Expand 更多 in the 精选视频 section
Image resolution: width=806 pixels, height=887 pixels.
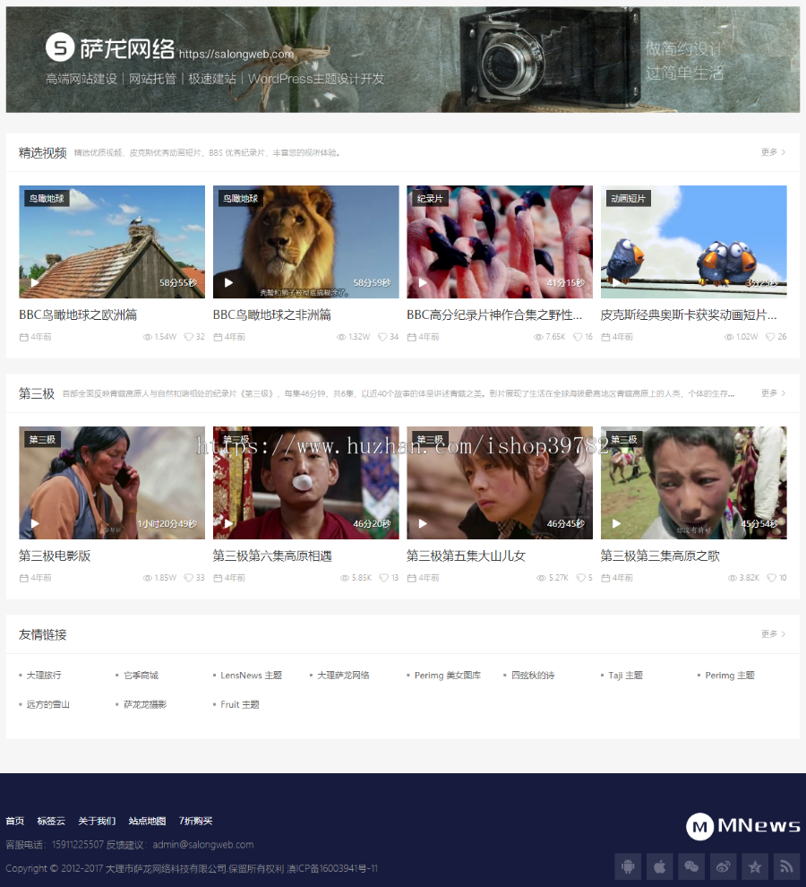tap(773, 151)
